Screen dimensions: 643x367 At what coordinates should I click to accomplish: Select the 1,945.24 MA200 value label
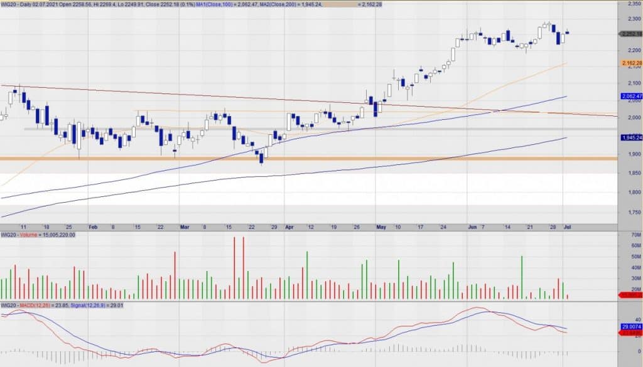tap(630, 137)
